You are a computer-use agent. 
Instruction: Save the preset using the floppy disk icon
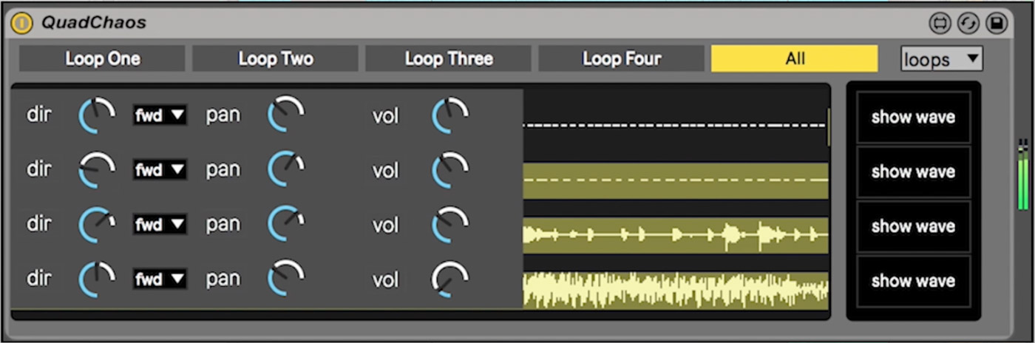997,24
